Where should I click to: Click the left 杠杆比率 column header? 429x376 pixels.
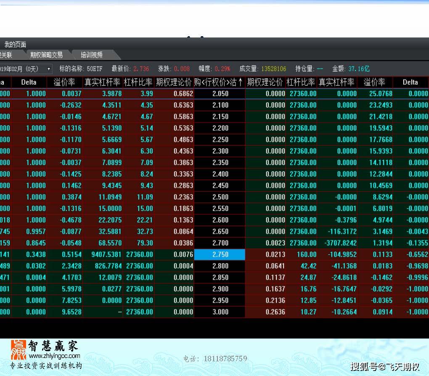tap(138, 82)
